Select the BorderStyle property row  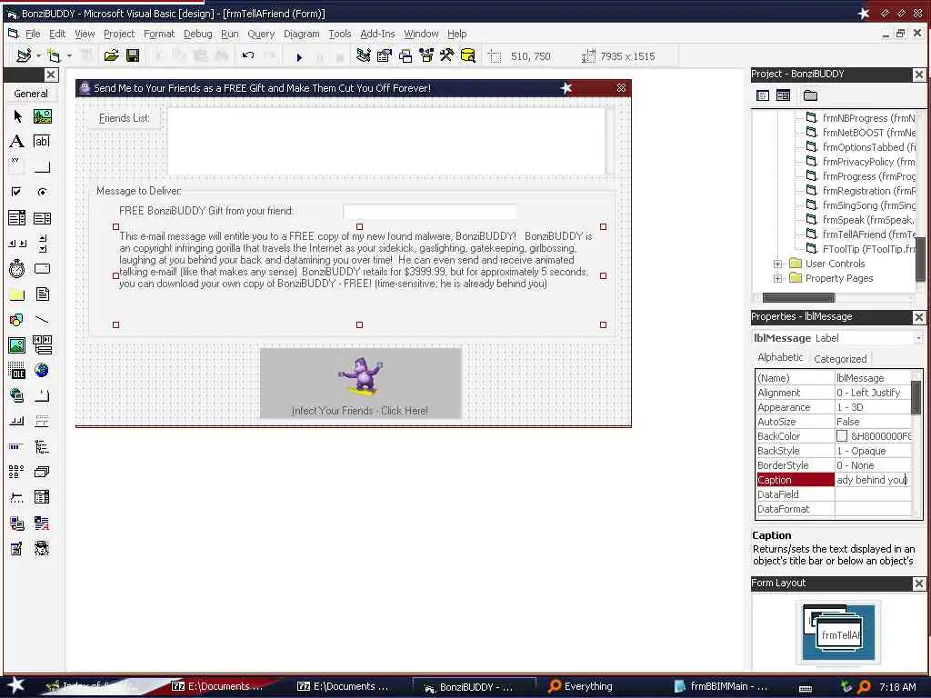[x=834, y=465]
